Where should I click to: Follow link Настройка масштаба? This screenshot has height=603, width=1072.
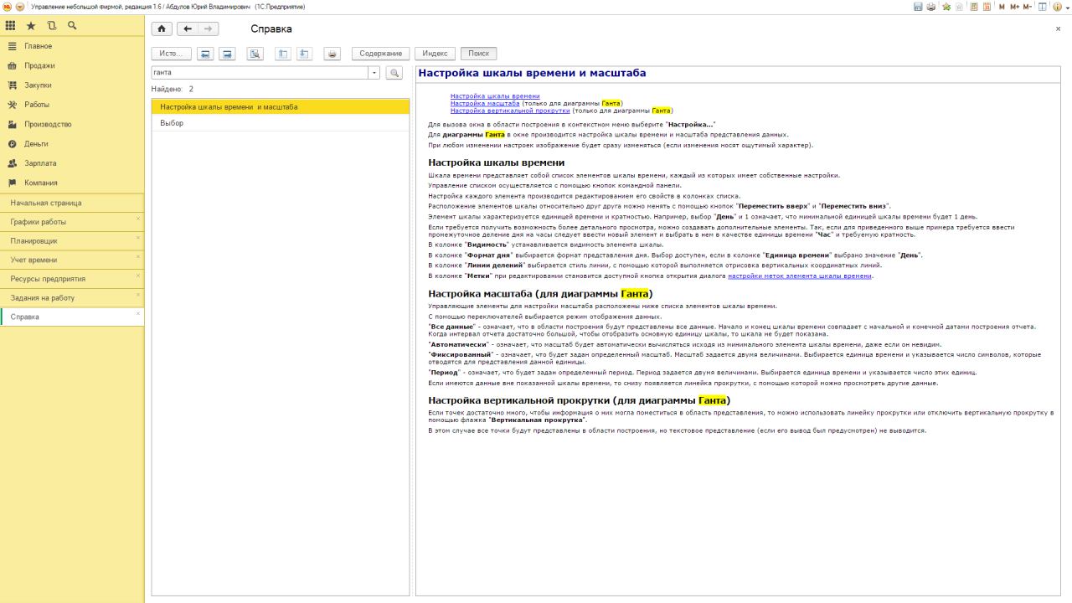485,103
